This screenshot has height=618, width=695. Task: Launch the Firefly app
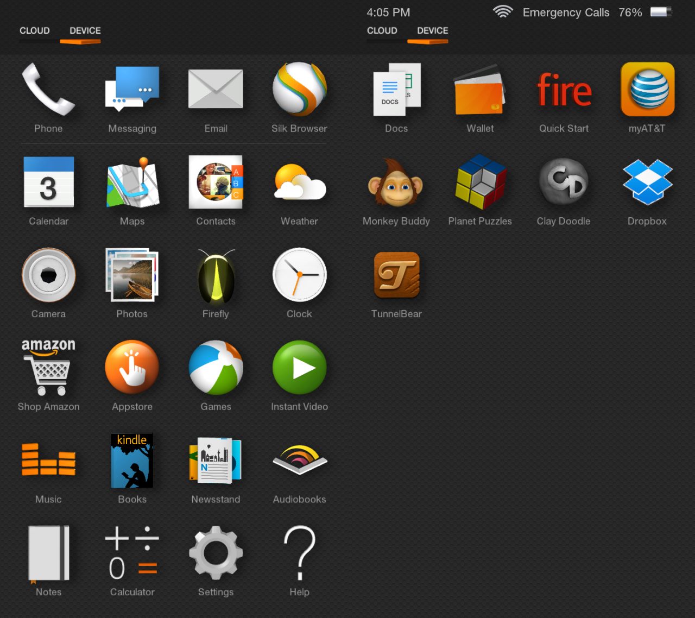pos(216,276)
